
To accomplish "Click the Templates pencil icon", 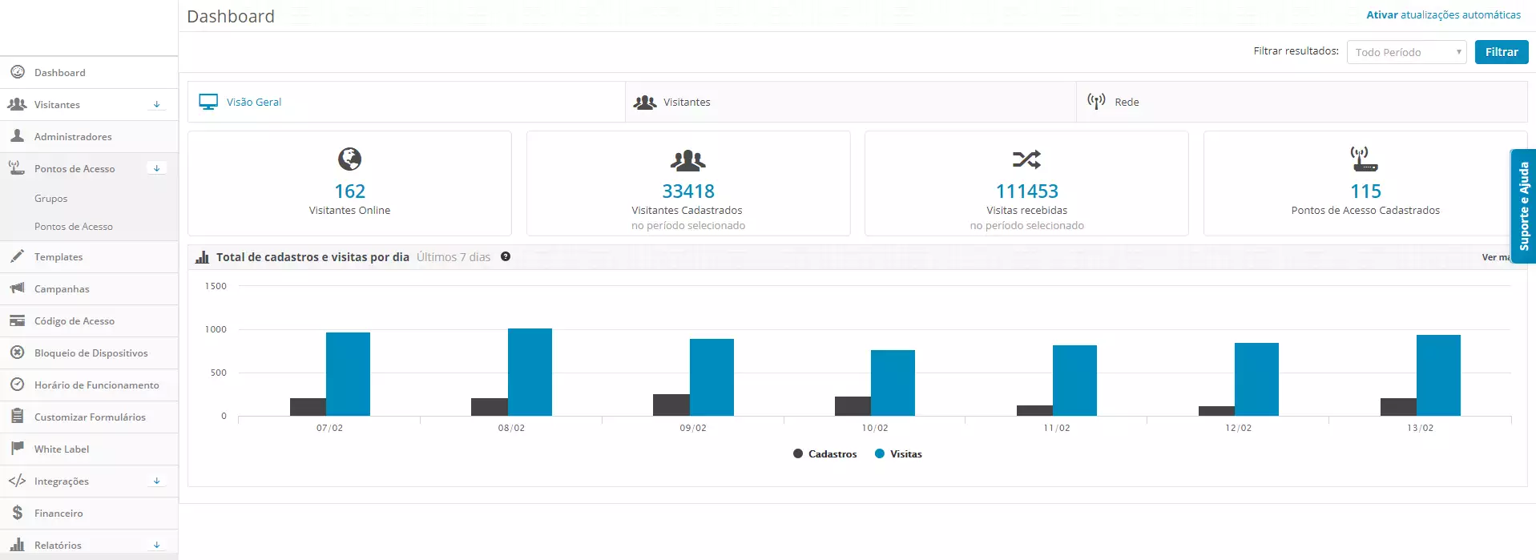I will click(17, 256).
